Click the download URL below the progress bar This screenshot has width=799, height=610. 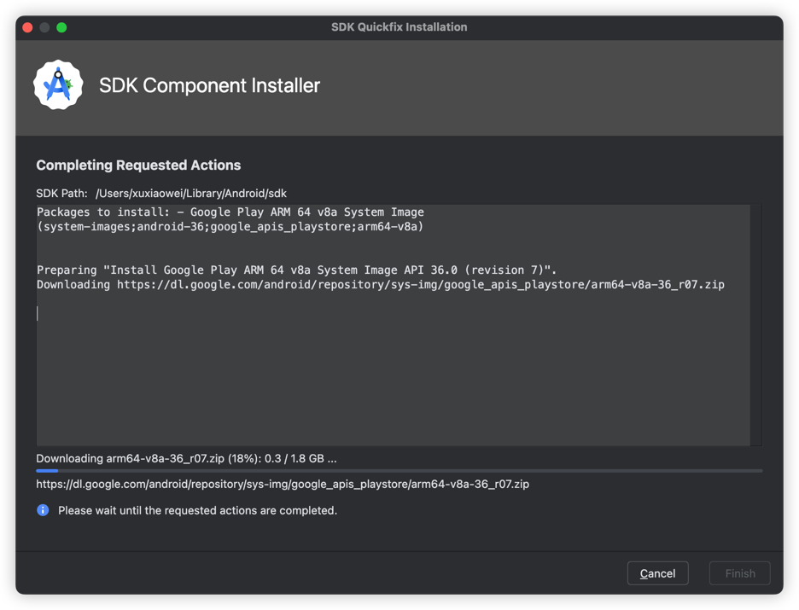283,484
